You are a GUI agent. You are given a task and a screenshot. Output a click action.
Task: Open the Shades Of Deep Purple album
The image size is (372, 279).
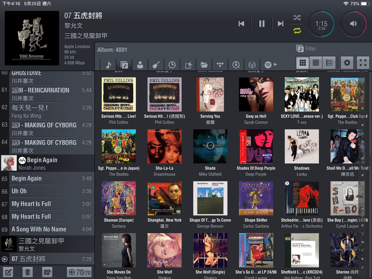256,146
